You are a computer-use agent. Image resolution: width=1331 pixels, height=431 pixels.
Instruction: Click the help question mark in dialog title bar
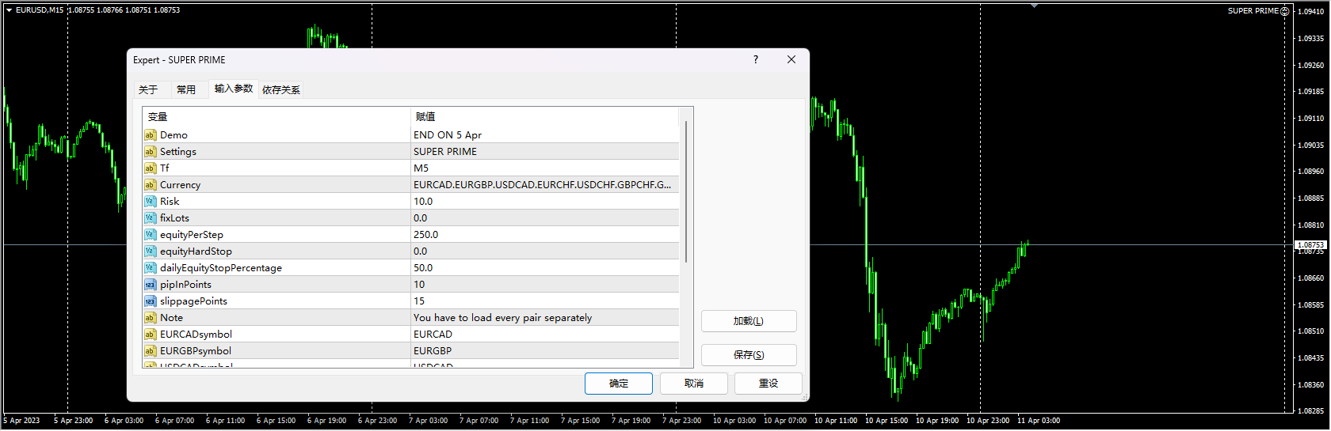tap(755, 59)
